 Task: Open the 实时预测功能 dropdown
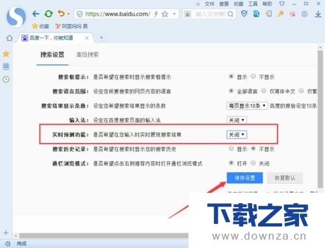(237, 134)
